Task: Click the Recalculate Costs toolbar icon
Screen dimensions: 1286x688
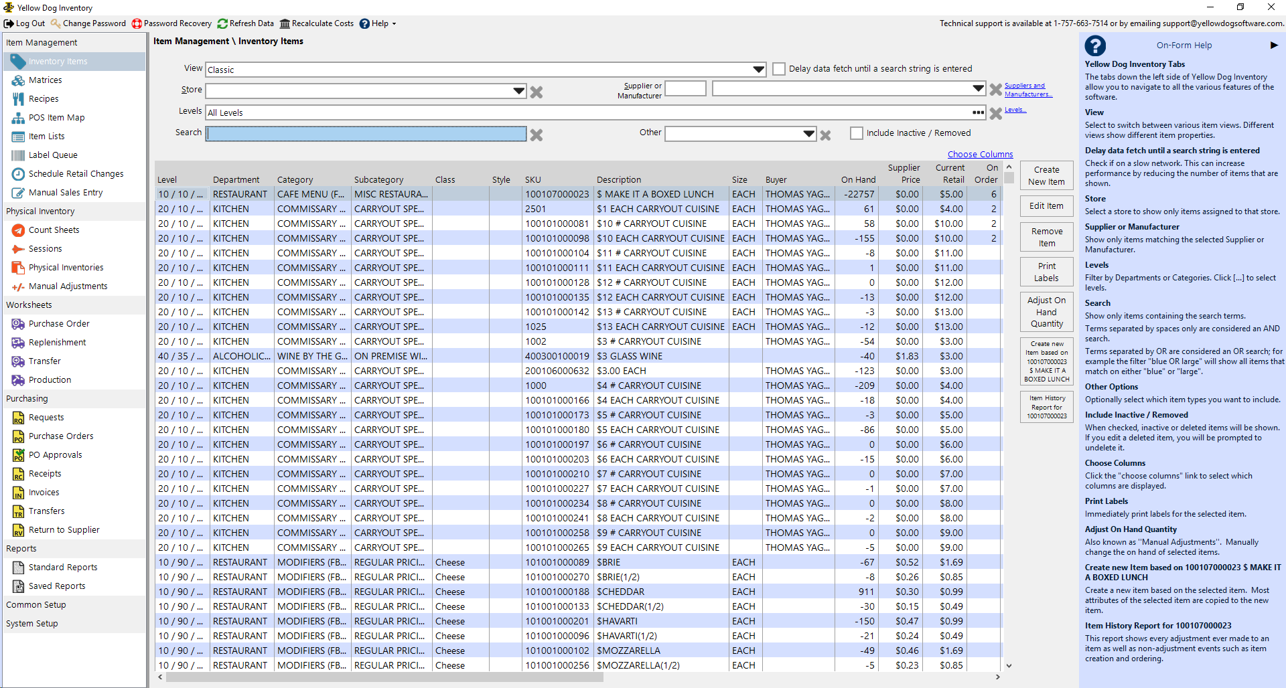Action: [285, 23]
